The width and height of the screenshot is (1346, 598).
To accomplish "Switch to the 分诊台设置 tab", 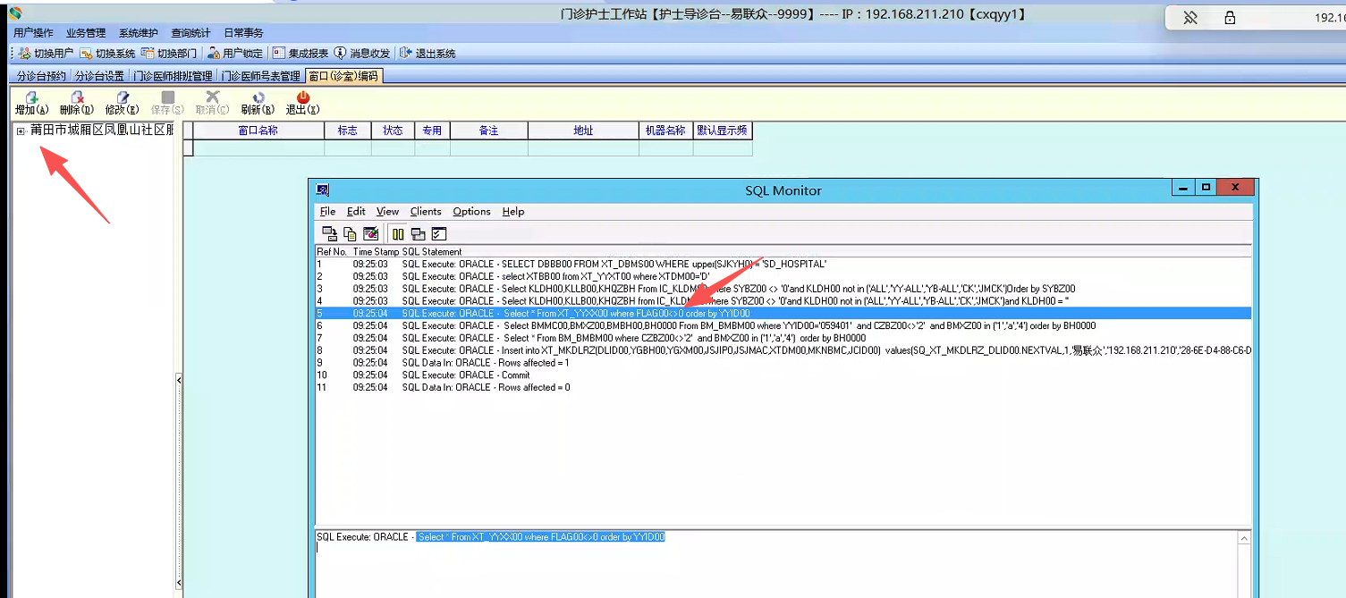I will [x=99, y=76].
